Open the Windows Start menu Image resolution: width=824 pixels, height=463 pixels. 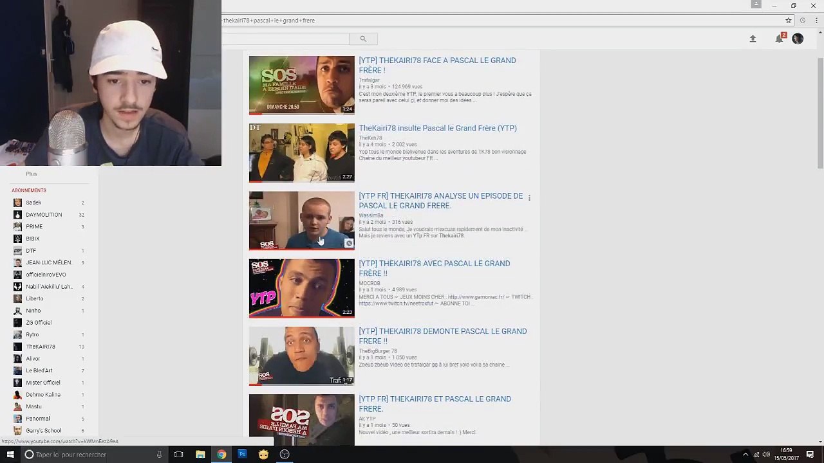[x=10, y=455]
